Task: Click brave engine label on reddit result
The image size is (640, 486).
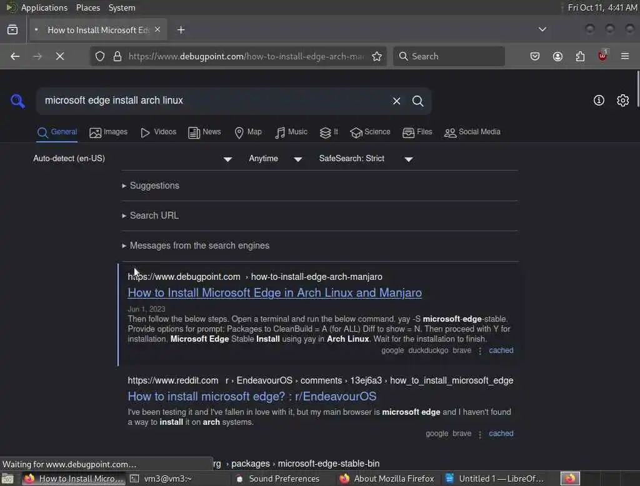Action: click(x=462, y=434)
